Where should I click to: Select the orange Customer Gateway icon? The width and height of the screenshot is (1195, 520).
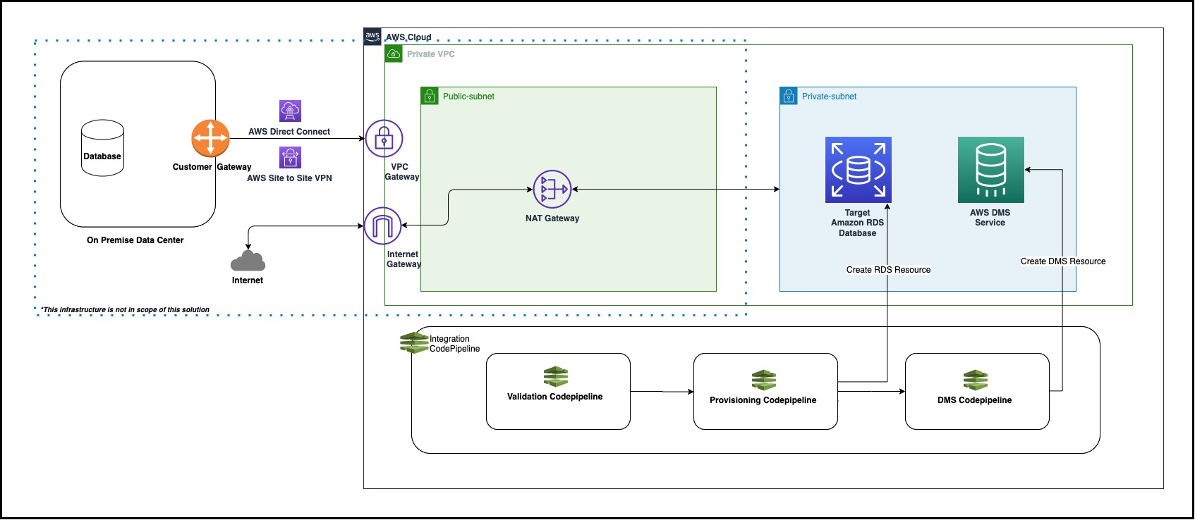tap(210, 138)
